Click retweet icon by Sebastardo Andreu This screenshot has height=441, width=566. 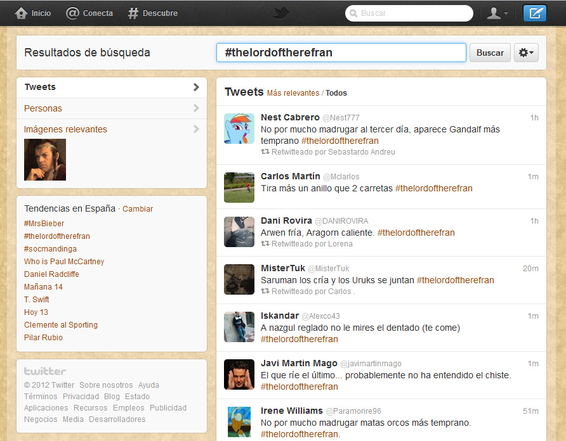click(x=265, y=152)
